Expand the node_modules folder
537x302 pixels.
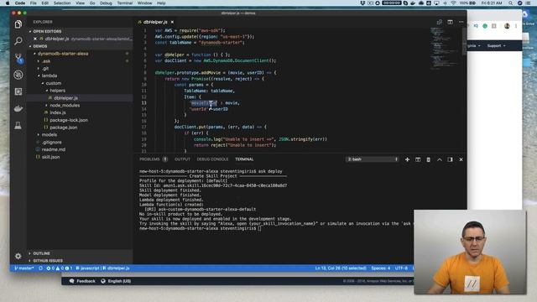pyautogui.click(x=65, y=106)
